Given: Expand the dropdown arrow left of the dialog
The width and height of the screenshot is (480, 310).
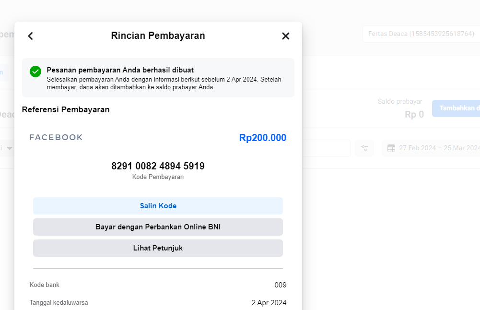Looking at the screenshot, I should coord(10,148).
